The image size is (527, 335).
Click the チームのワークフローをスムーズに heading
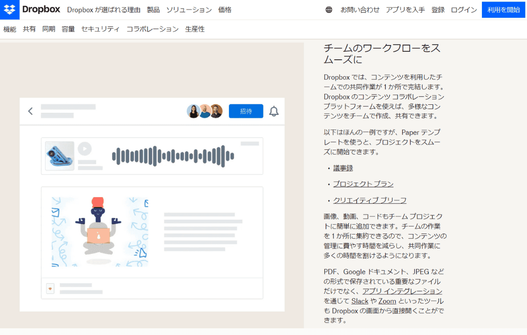click(382, 54)
